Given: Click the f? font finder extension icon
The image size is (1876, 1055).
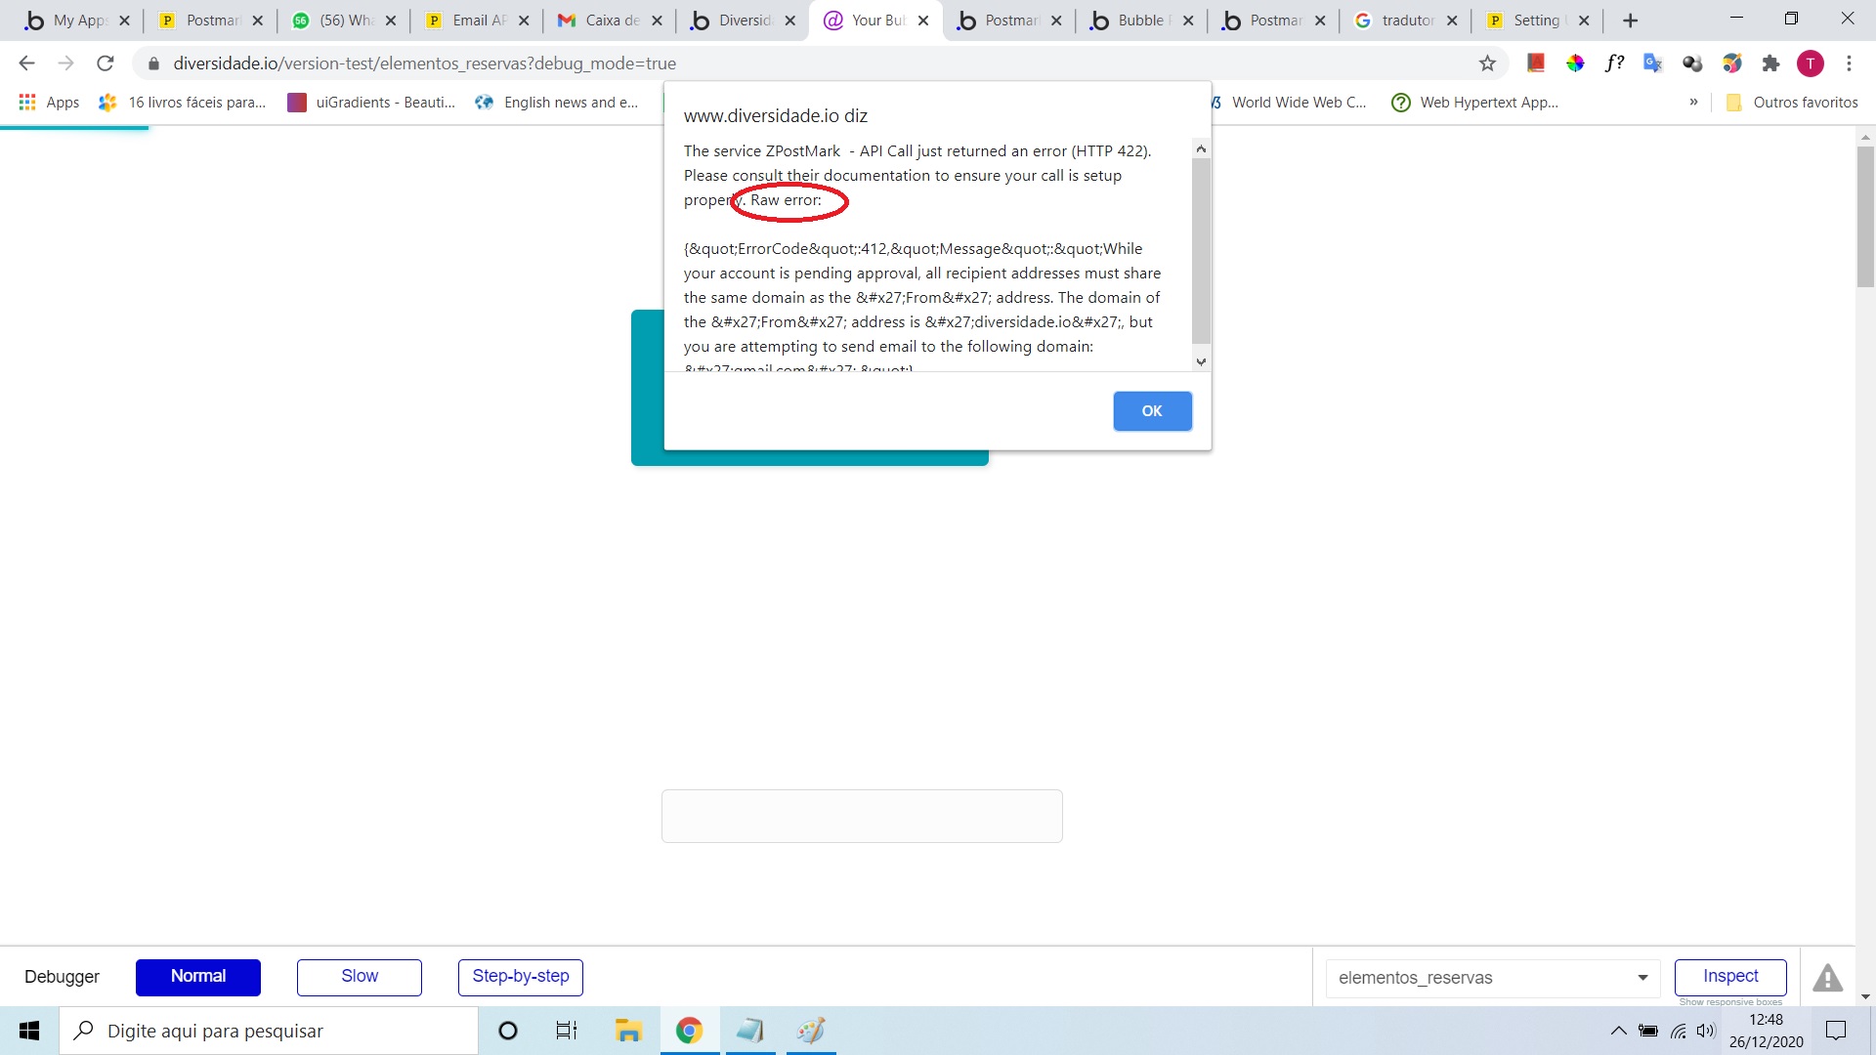Looking at the screenshot, I should click(x=1614, y=63).
